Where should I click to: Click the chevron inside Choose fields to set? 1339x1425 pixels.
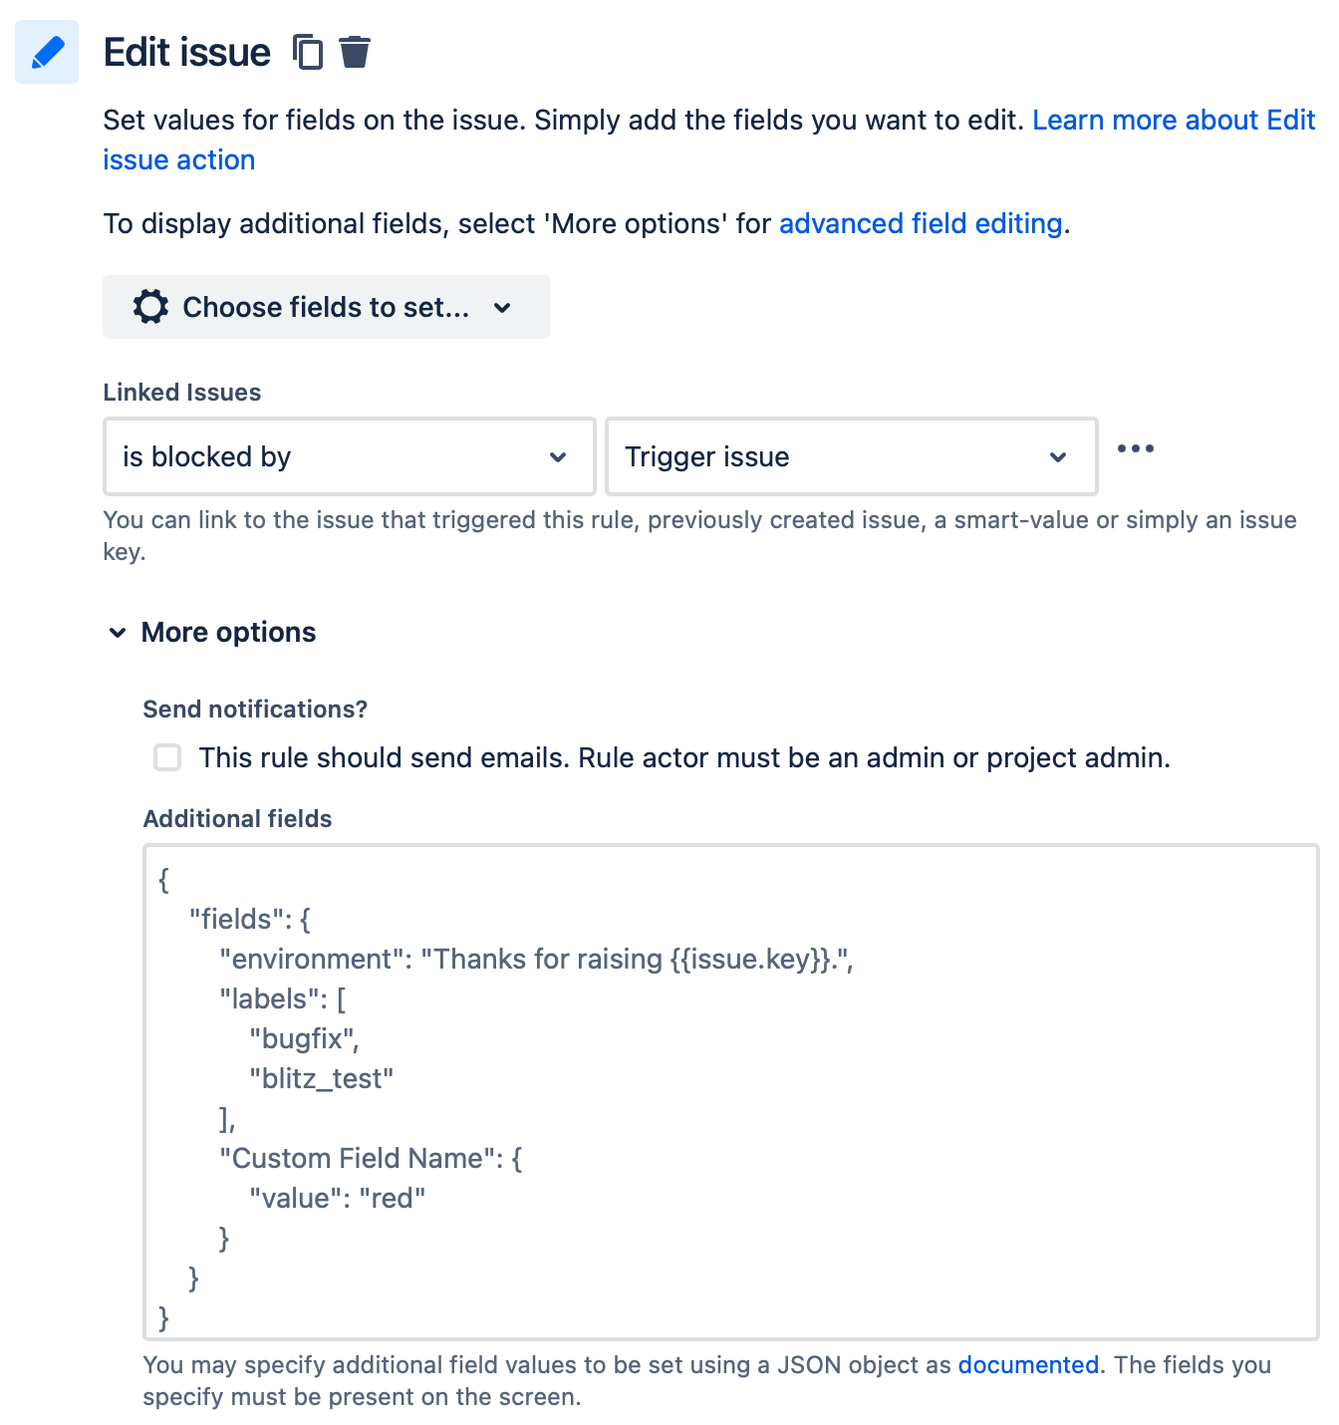click(502, 308)
